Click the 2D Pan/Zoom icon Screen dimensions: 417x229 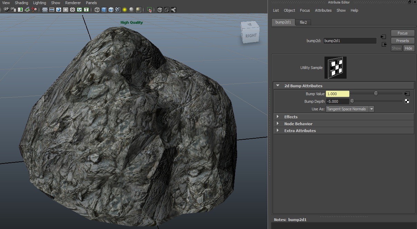tap(34, 10)
